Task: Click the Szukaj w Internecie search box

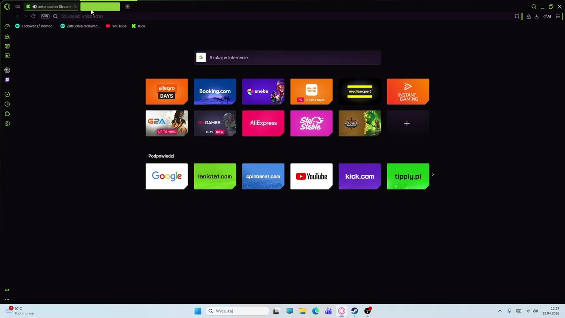Action: [287, 57]
